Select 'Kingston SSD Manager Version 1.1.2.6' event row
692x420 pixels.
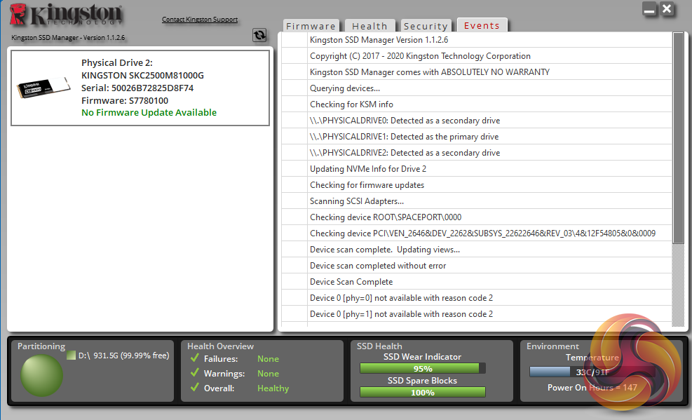coord(477,40)
